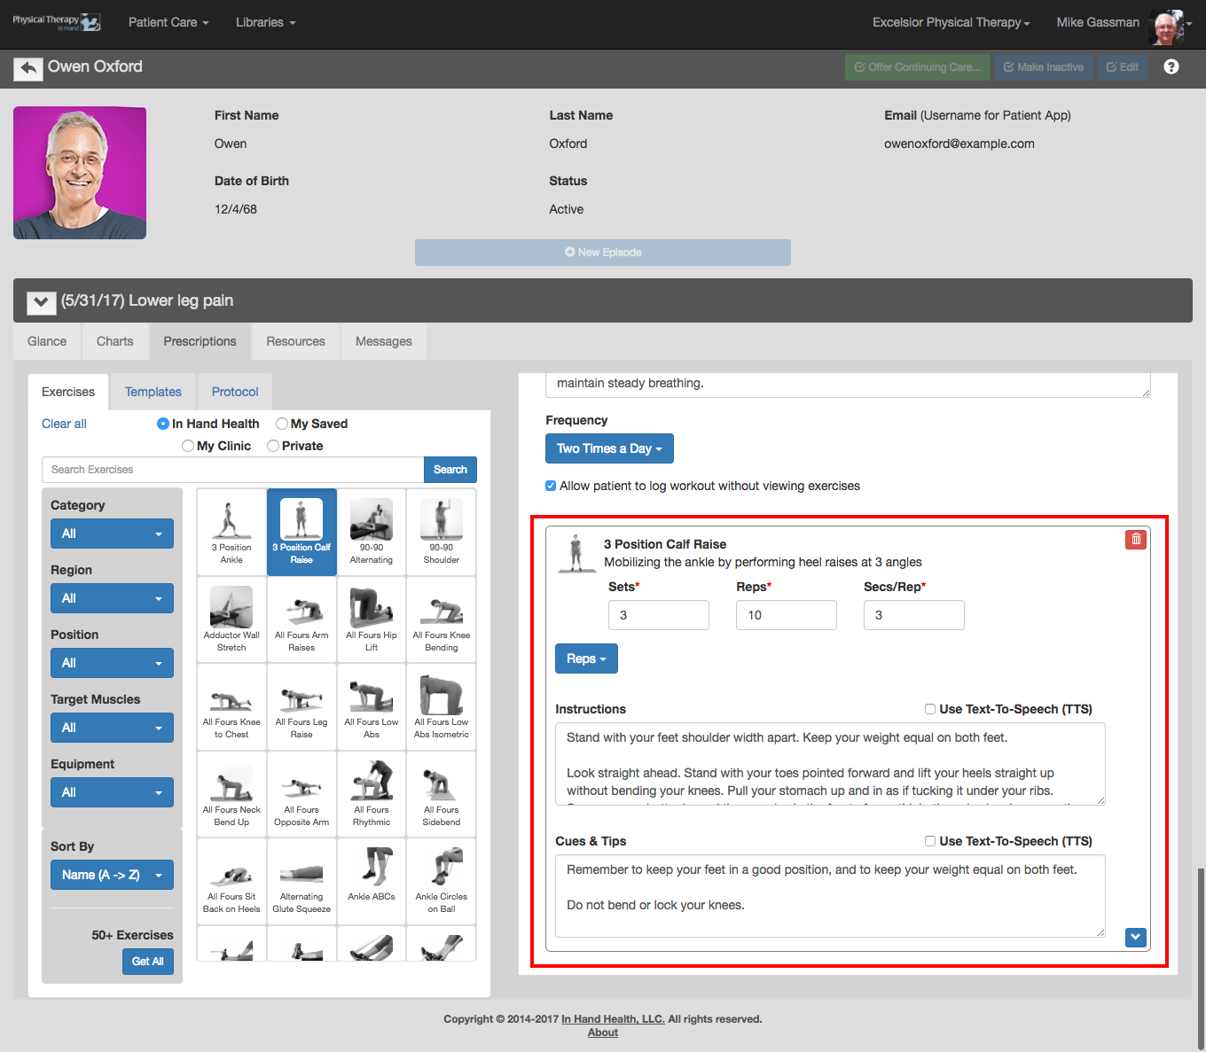Switch to the Charts tab
Image resolution: width=1206 pixels, height=1052 pixels.
point(115,341)
